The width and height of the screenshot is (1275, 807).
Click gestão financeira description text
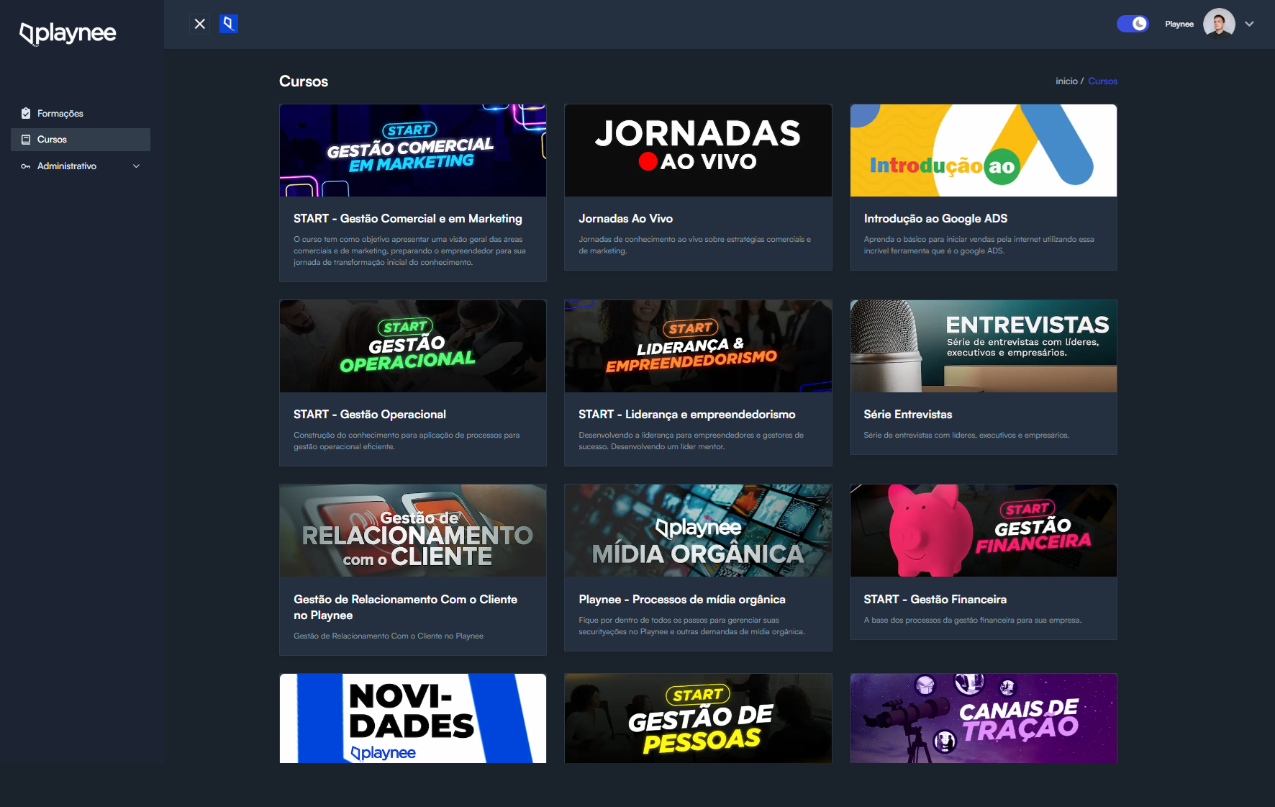[973, 621]
